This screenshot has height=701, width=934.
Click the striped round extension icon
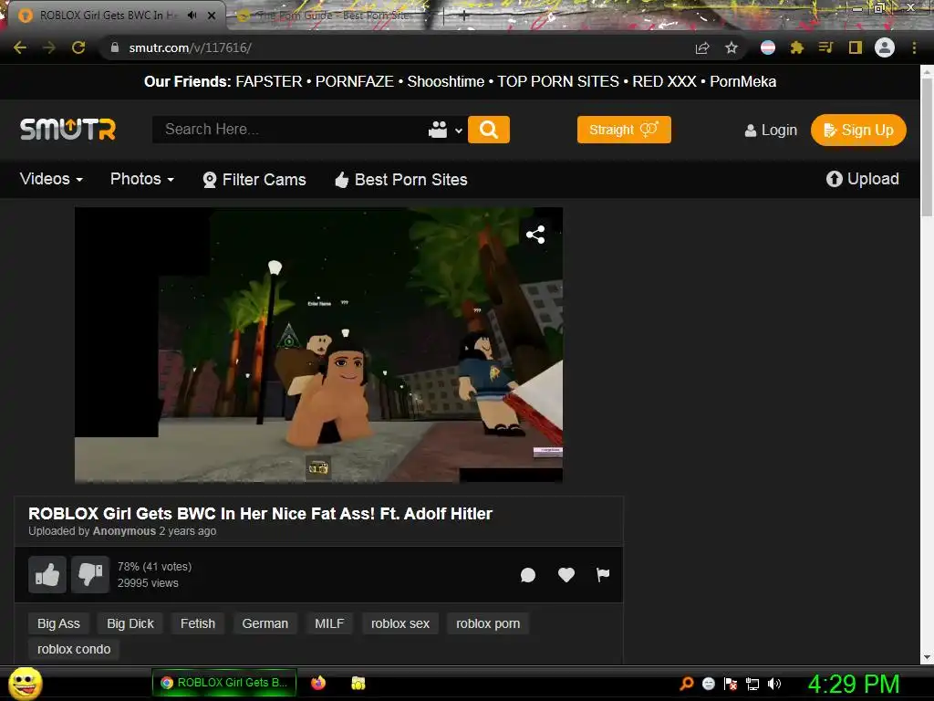[768, 47]
